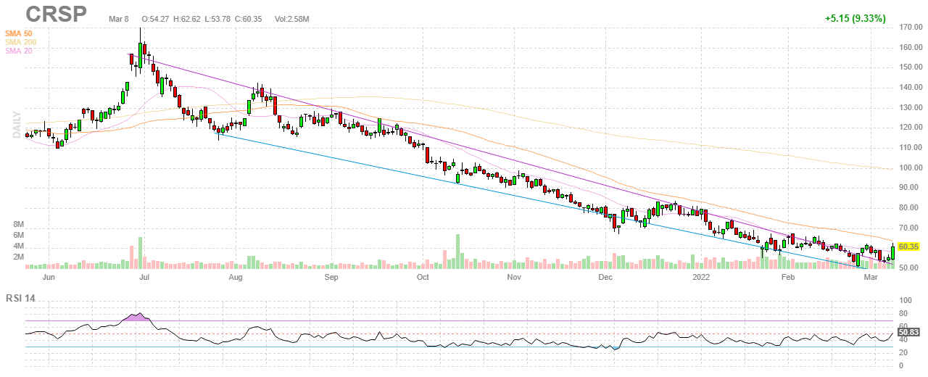The width and height of the screenshot is (928, 377).
Task: Click the 100.00 price axis label
Action: coord(909,167)
